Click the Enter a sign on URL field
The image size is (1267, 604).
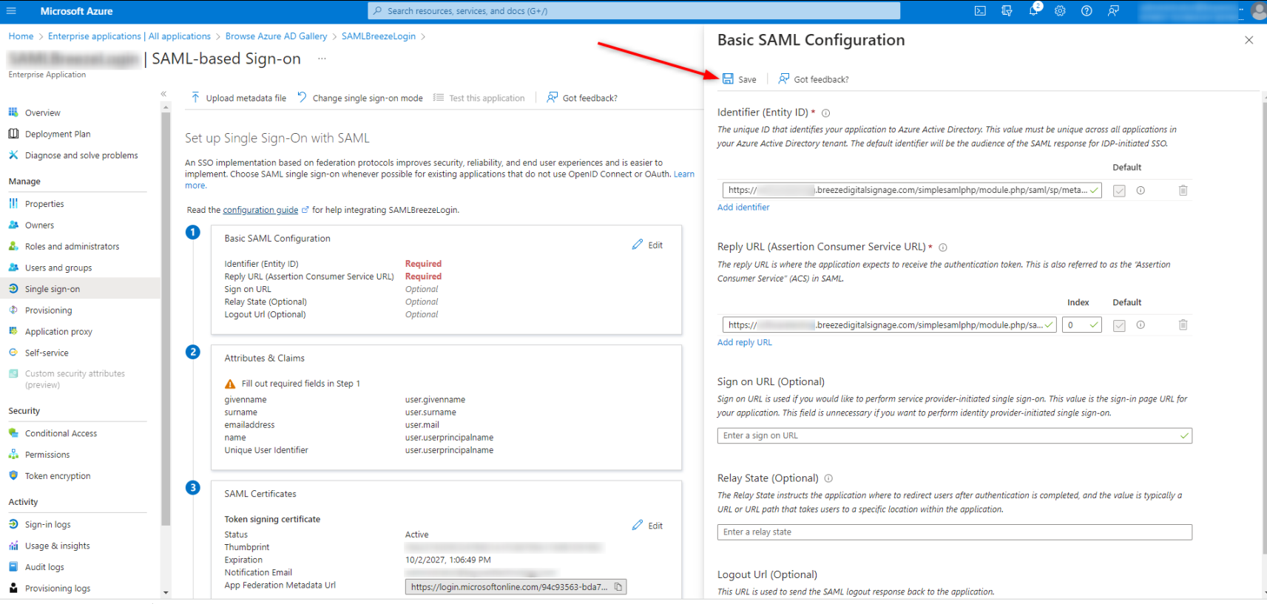pyautogui.click(x=954, y=436)
